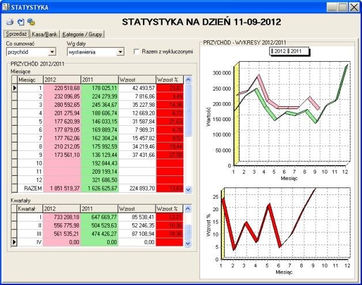Viewport: 362px width, 285px height.
Task: Click the 2012 column header in quarters table
Action: [62, 209]
